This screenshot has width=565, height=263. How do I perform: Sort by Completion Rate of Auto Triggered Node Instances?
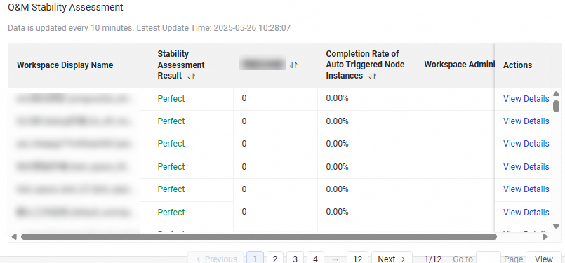pyautogui.click(x=373, y=76)
